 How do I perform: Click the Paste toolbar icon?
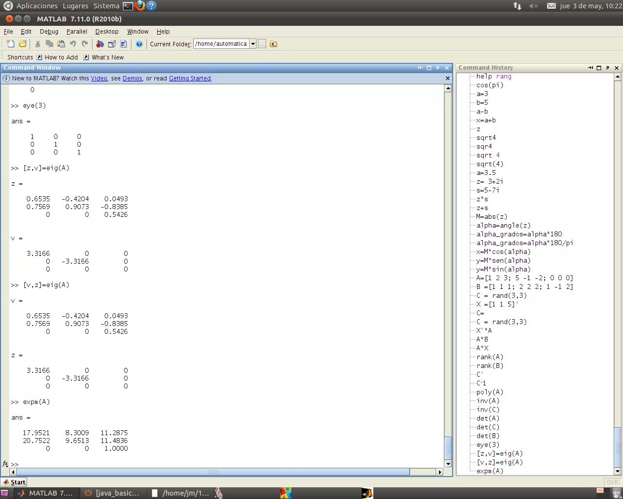(61, 44)
